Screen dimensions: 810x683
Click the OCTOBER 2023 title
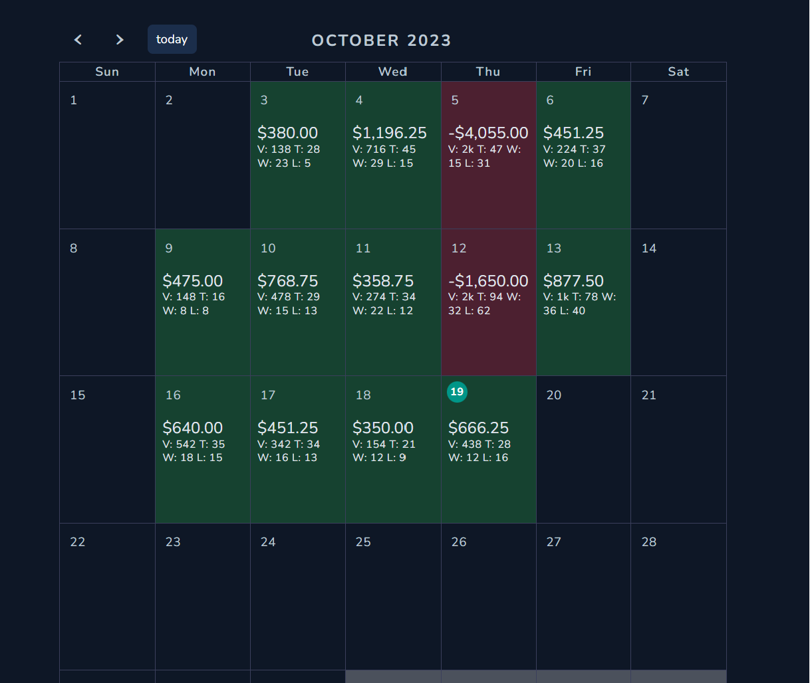[382, 41]
